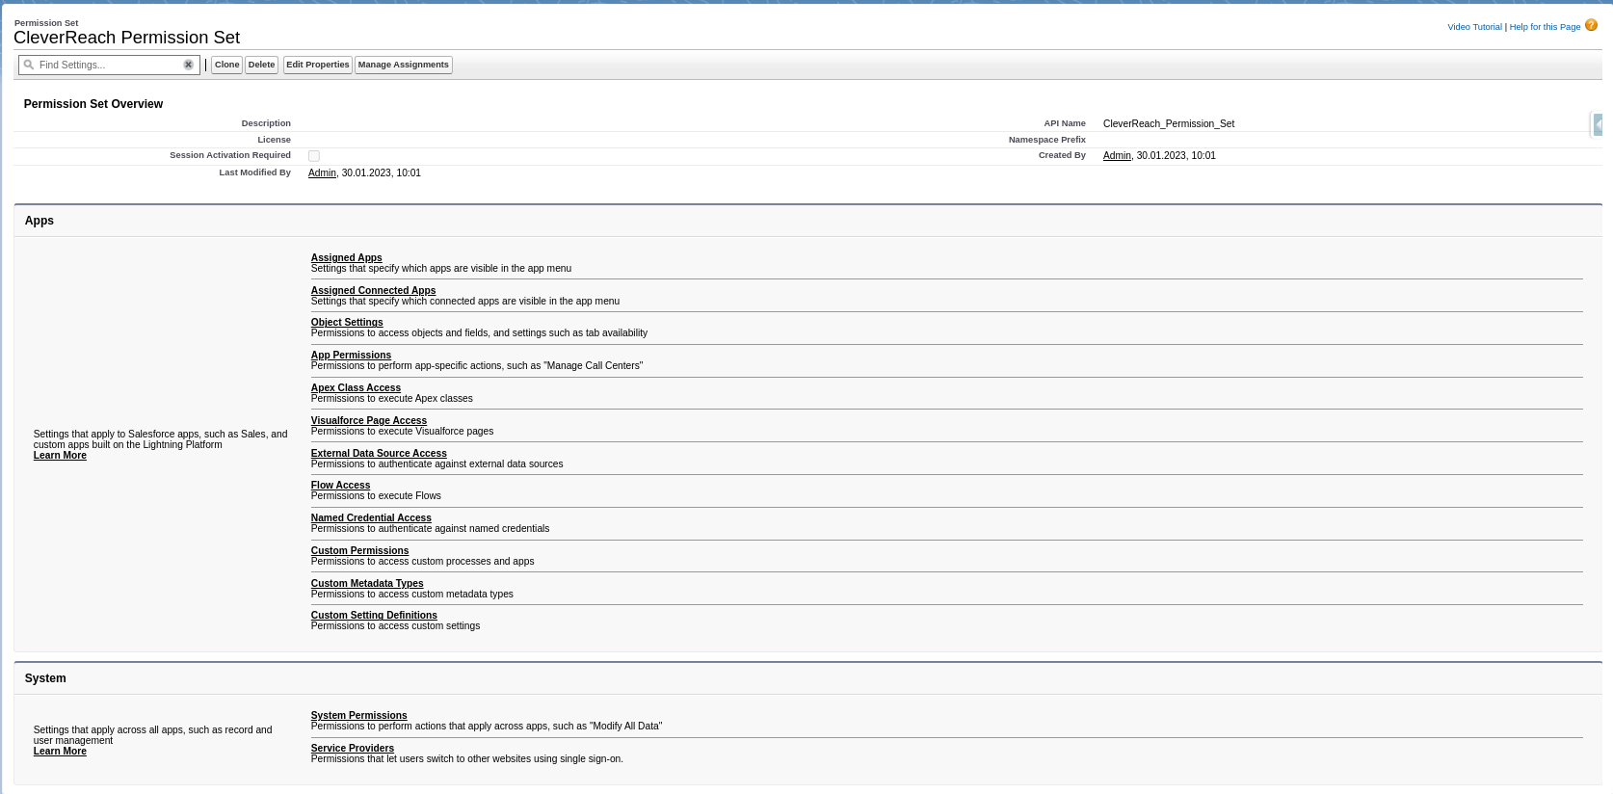Click the Session Activation Required label
1613x794 pixels.
point(230,155)
